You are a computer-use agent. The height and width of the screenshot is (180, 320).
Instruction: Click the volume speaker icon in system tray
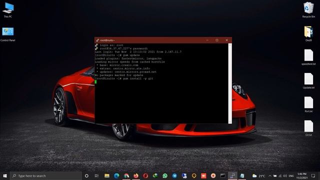(285, 175)
